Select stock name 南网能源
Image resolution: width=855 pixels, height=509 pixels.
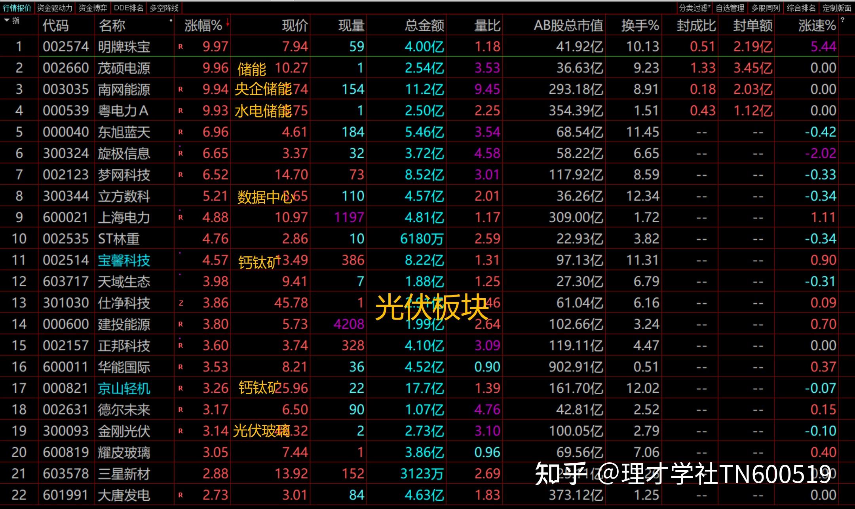coord(124,89)
